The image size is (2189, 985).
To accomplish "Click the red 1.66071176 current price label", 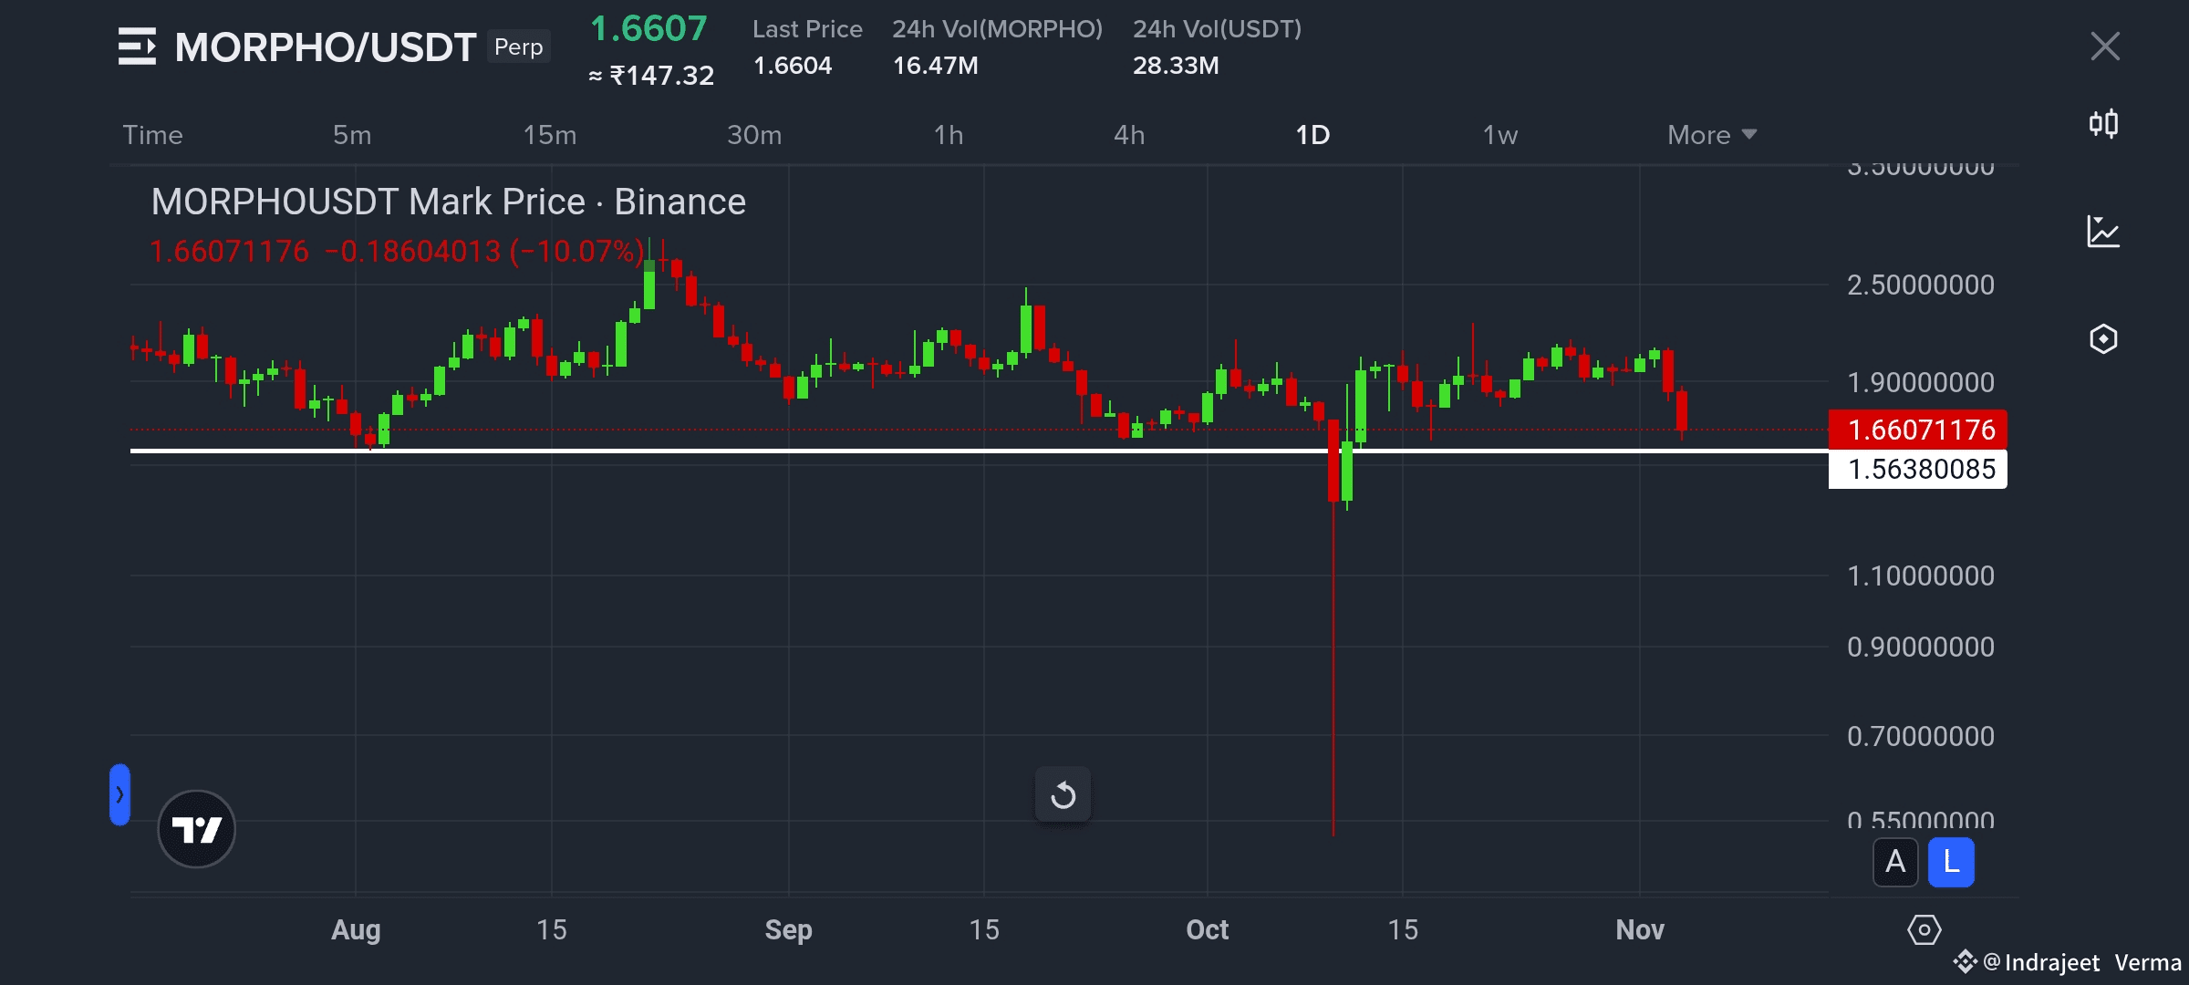I will point(1917,430).
